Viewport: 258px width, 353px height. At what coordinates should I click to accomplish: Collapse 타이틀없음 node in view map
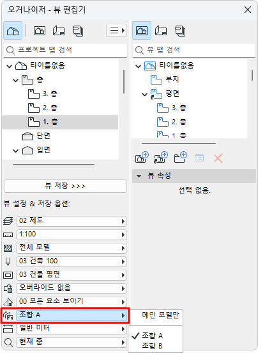(138, 66)
